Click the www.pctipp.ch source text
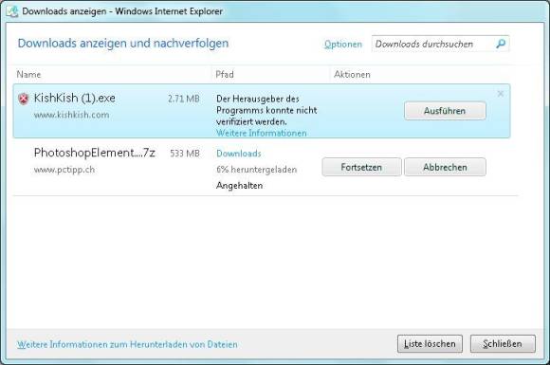 pos(64,170)
